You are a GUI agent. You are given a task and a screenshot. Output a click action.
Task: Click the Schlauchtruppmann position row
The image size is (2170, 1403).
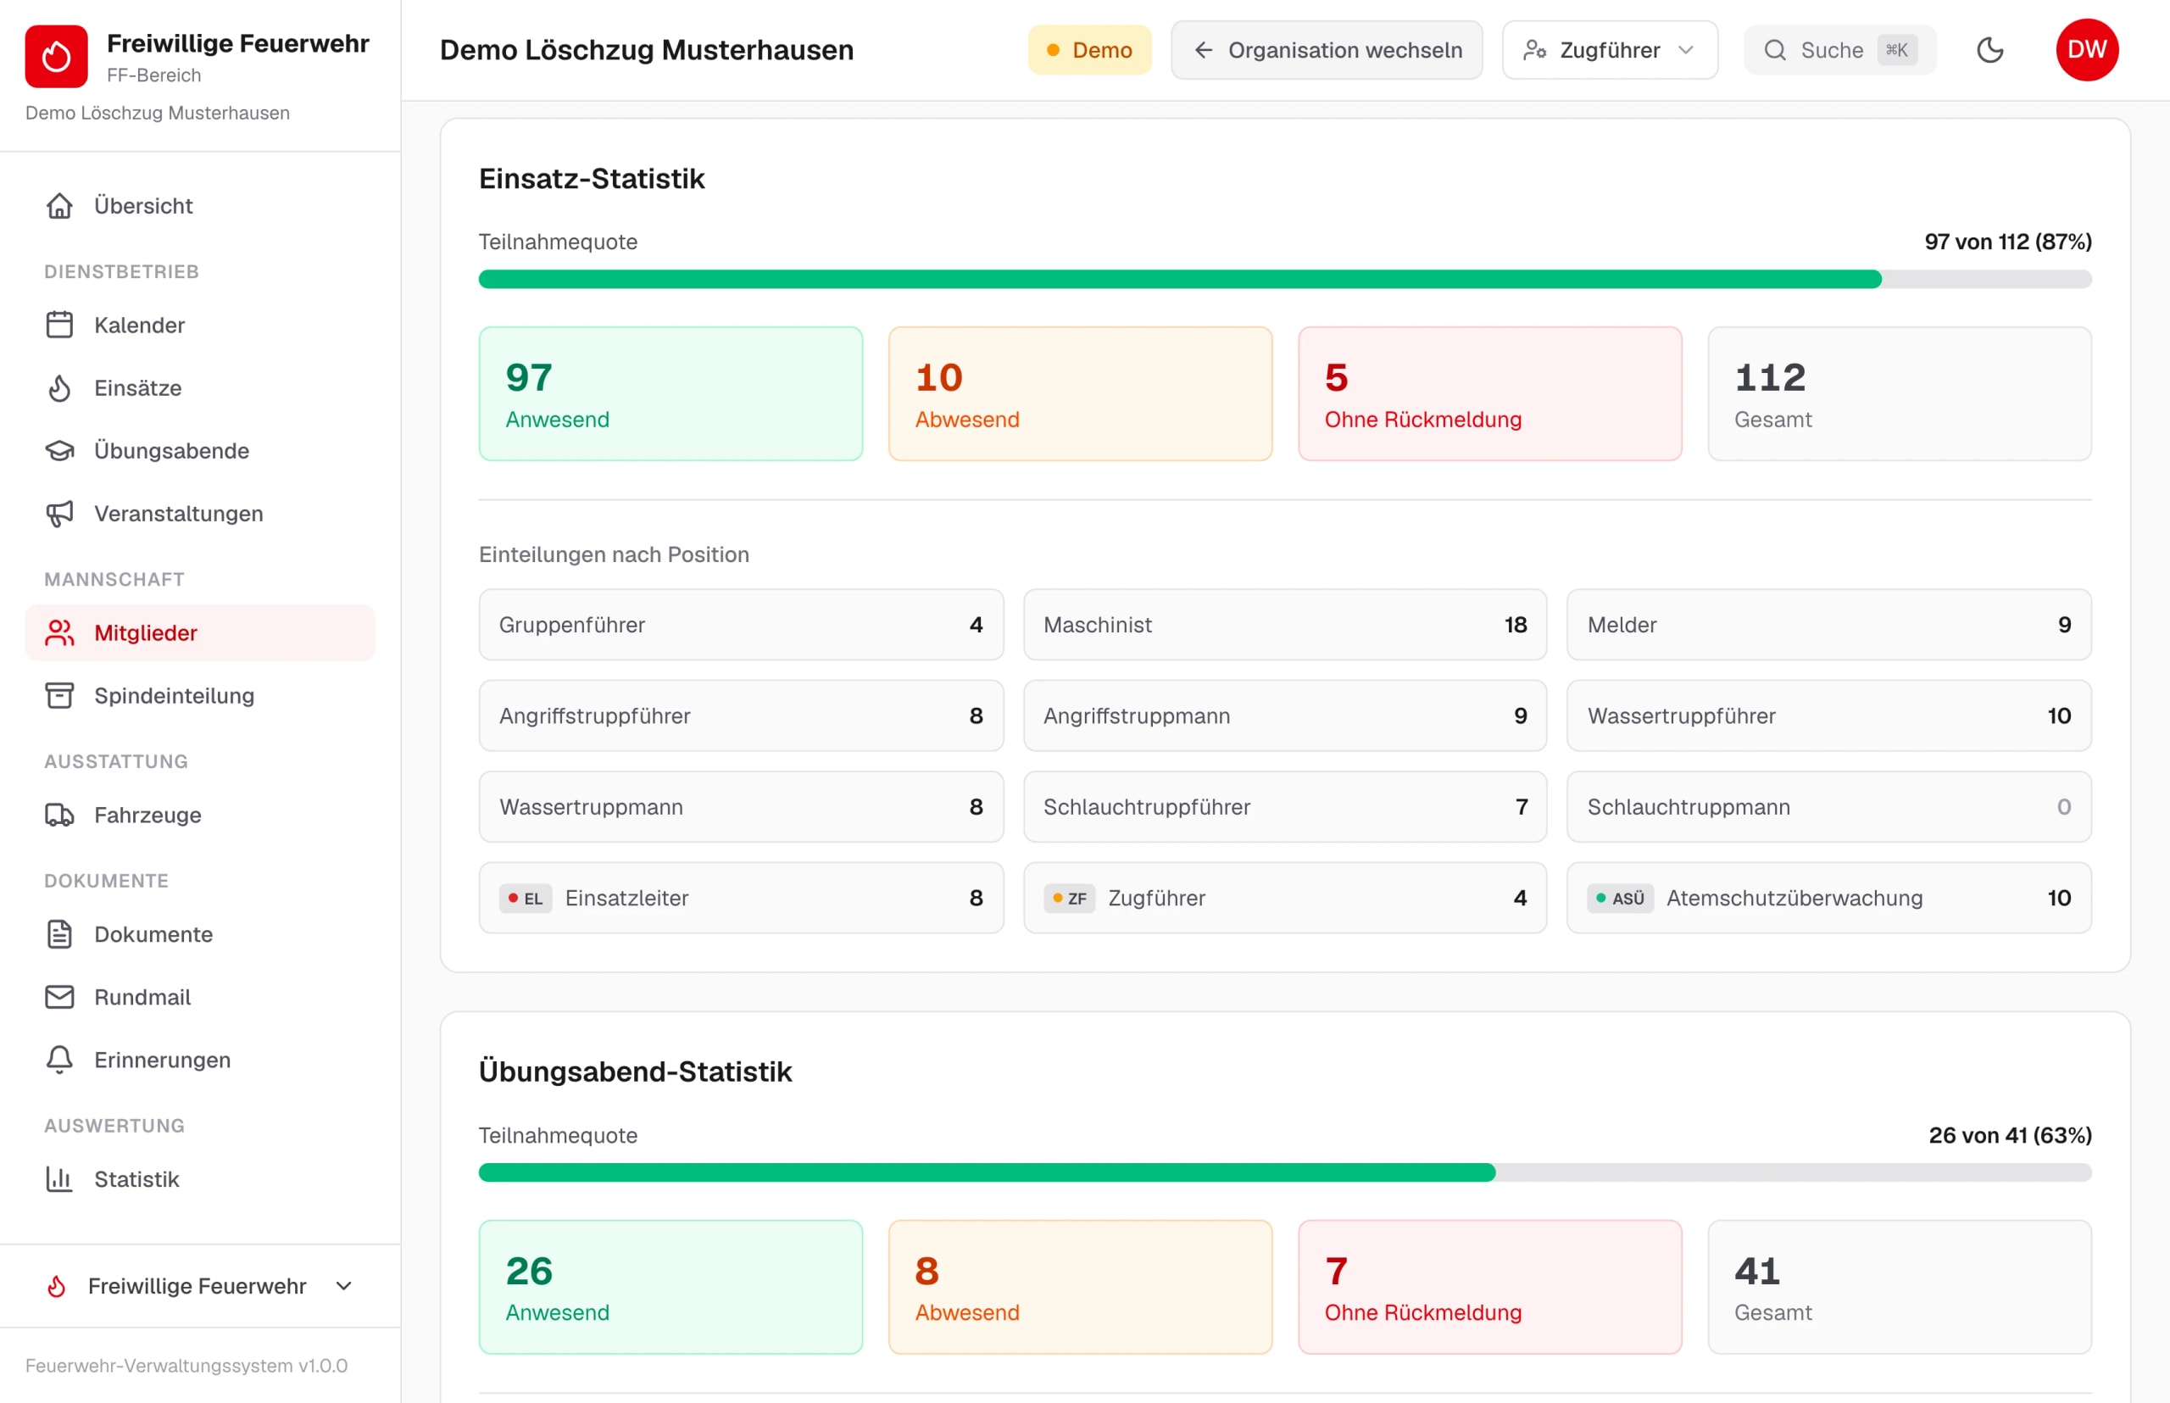(x=1829, y=807)
